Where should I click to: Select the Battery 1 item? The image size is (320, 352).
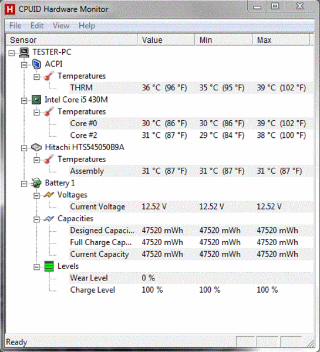pyautogui.click(x=60, y=183)
